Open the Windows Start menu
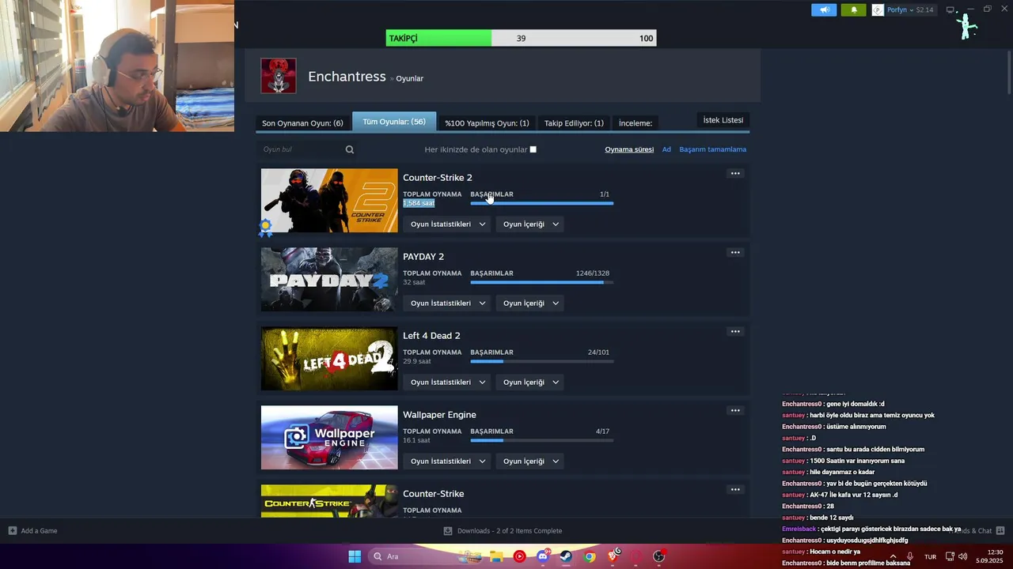The height and width of the screenshot is (569, 1013). coord(355,556)
